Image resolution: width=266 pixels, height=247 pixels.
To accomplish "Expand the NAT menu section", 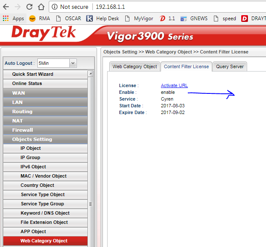I will coord(45,121).
